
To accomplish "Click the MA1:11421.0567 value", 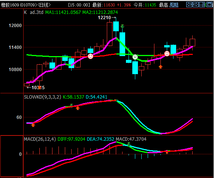I will (x=63, y=12).
